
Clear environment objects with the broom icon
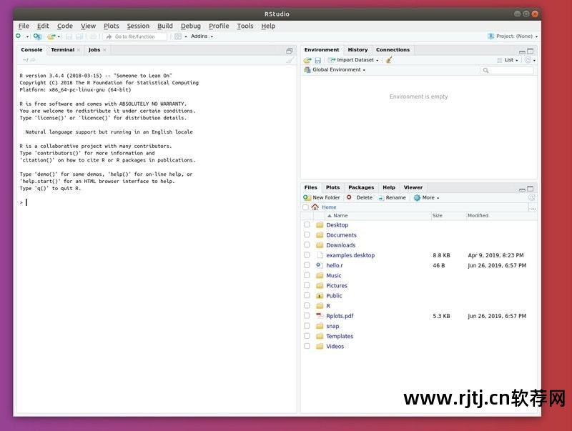(x=389, y=60)
